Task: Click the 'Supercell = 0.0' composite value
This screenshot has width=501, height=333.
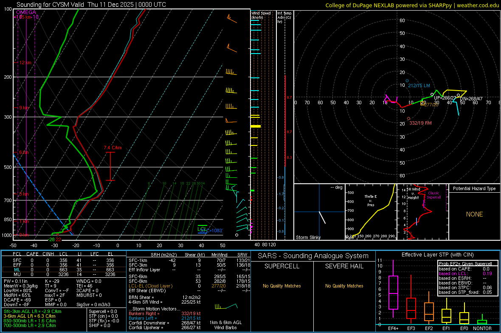Action: coord(103,311)
